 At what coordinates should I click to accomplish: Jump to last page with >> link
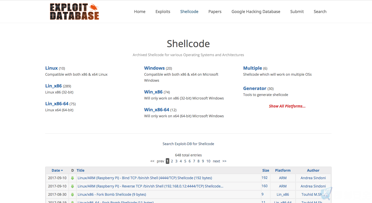pos(224,161)
